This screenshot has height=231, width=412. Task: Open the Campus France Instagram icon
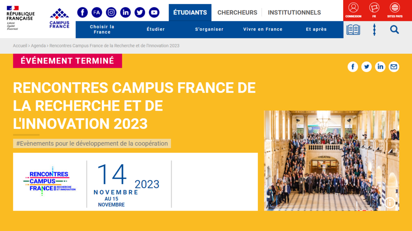(x=111, y=12)
